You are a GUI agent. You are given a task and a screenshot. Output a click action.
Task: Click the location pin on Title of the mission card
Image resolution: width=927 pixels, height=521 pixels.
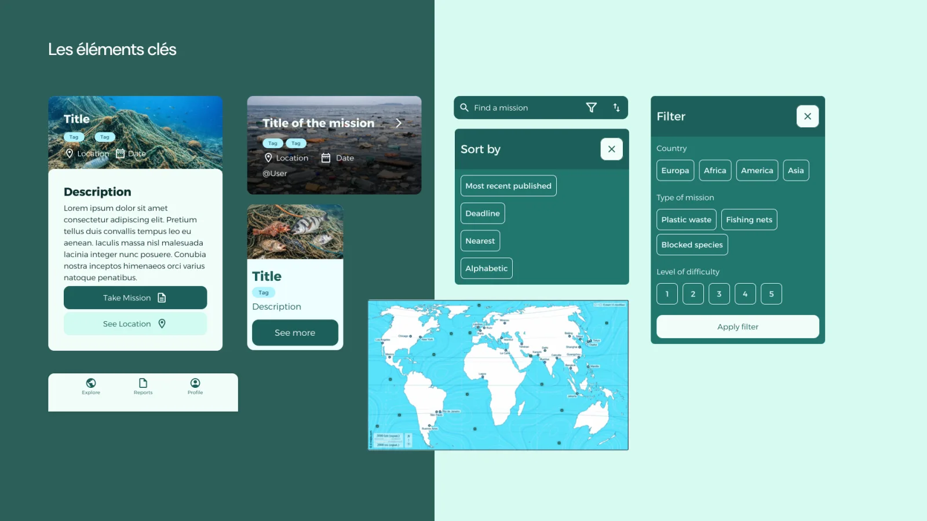click(x=268, y=158)
